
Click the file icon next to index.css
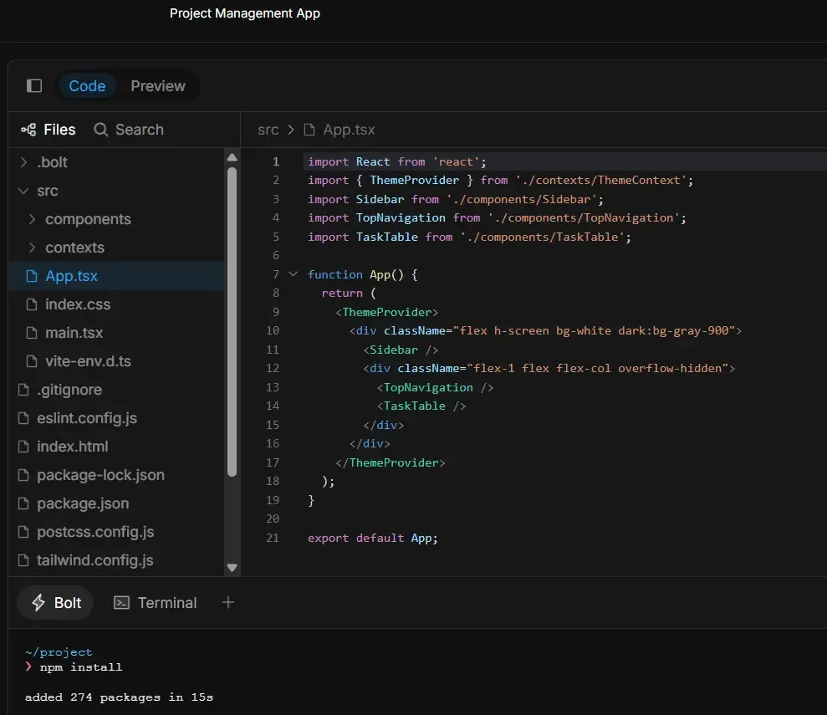(32, 304)
